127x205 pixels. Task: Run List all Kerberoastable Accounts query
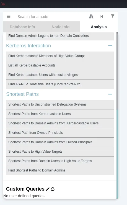click(60, 65)
